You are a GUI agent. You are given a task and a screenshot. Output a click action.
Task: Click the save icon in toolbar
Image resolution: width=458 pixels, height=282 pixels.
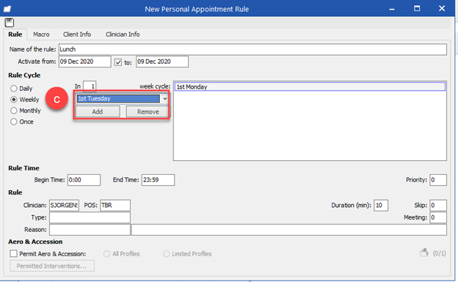10,23
